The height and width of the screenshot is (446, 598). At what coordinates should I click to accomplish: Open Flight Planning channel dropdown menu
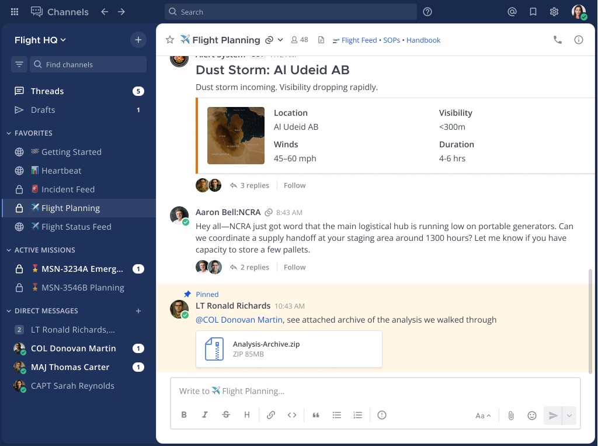280,40
